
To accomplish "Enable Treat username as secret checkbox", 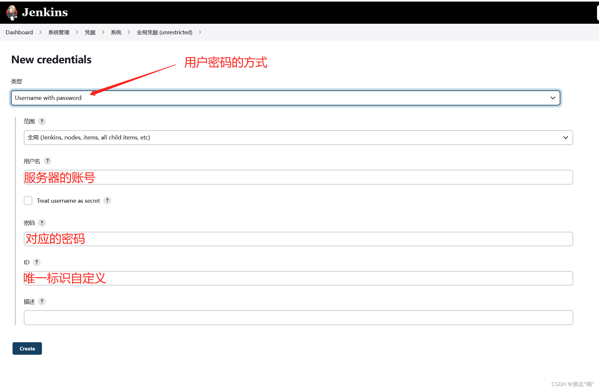I will [28, 200].
